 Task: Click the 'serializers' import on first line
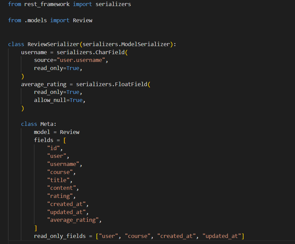click(113, 4)
